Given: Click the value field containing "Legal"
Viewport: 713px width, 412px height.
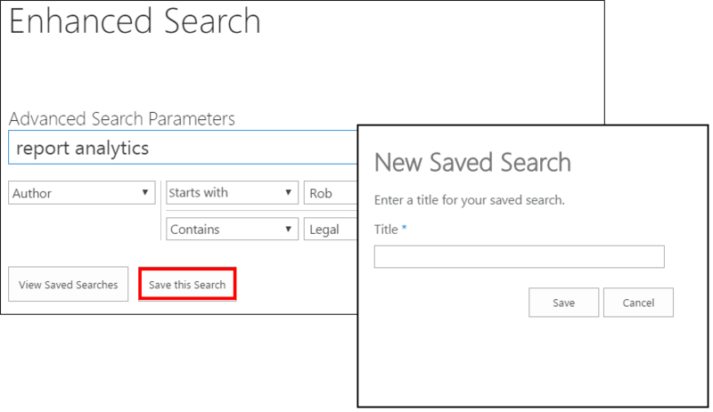Looking at the screenshot, I should pos(330,230).
